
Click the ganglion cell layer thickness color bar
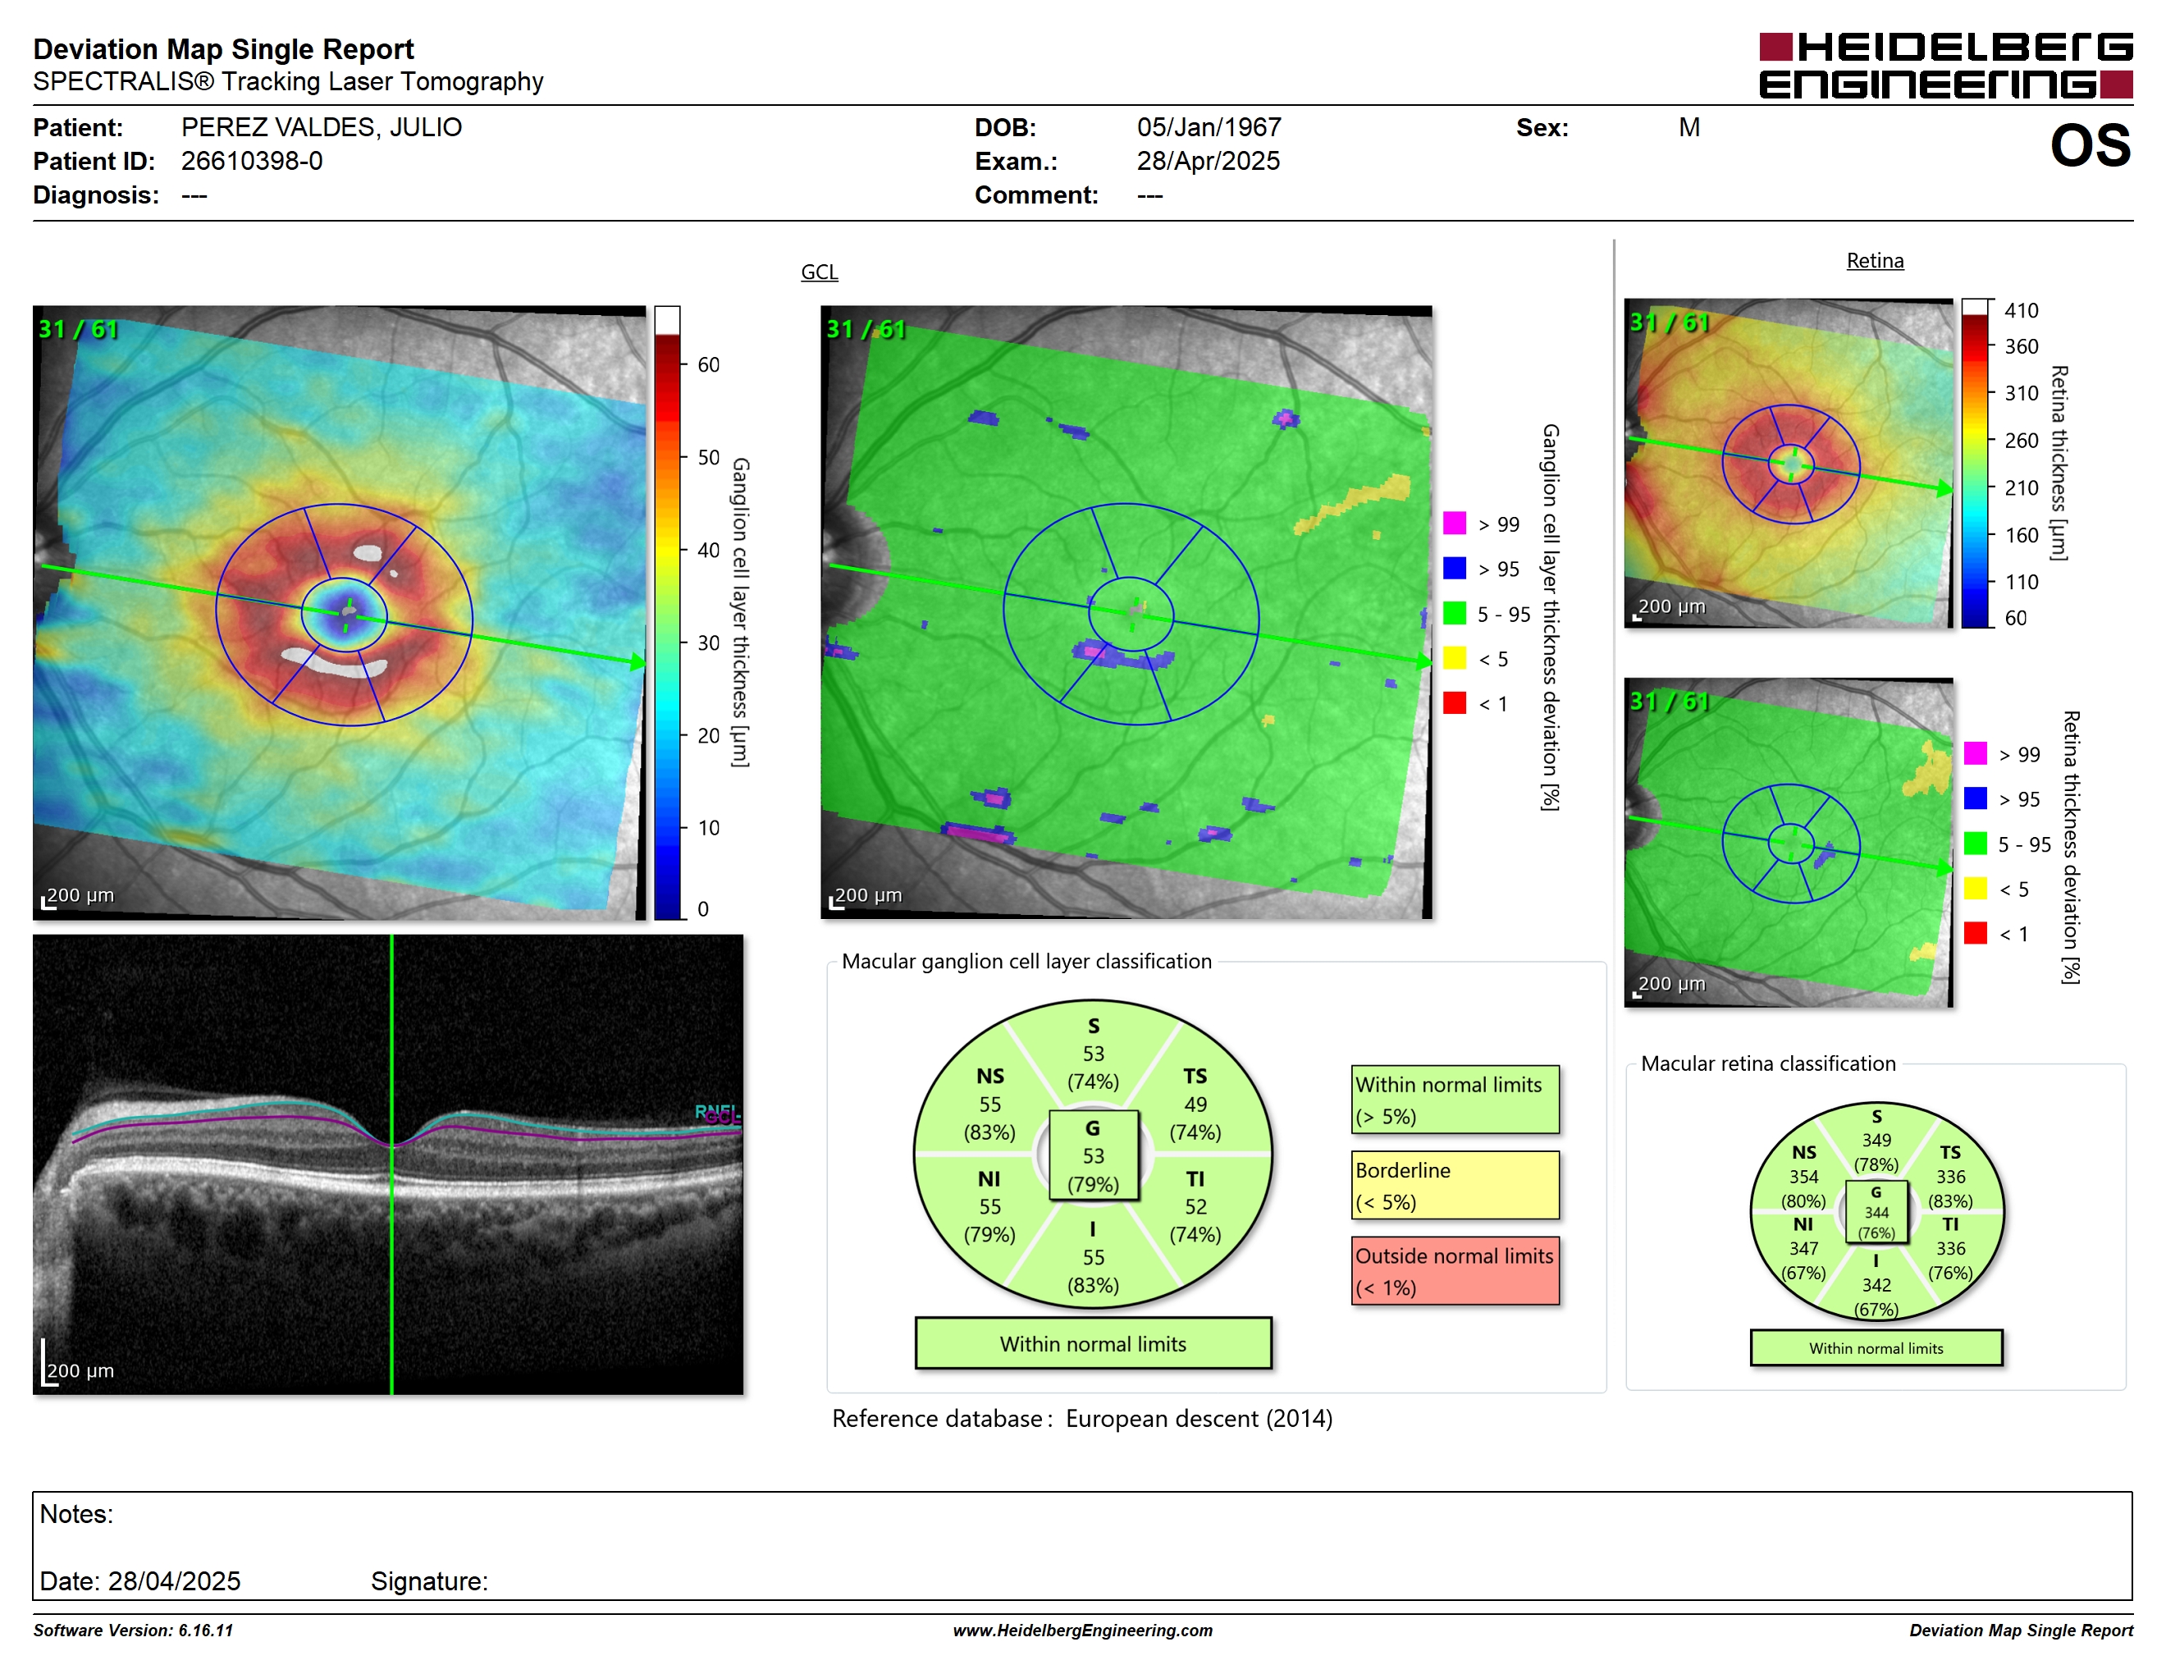pos(666,612)
